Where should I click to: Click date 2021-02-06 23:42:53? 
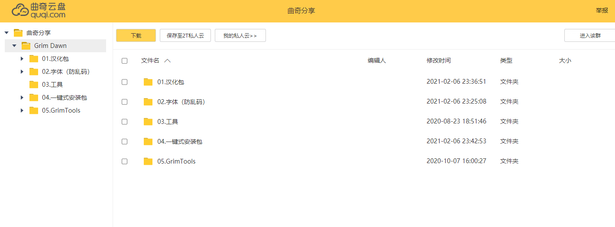point(456,141)
